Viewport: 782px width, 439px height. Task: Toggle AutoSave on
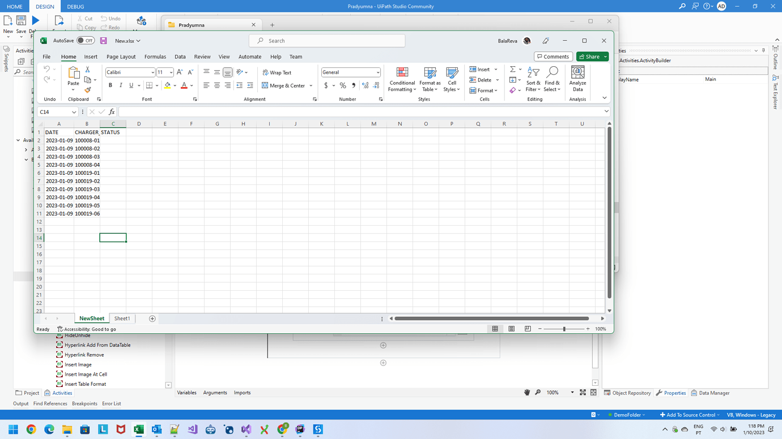(x=86, y=40)
